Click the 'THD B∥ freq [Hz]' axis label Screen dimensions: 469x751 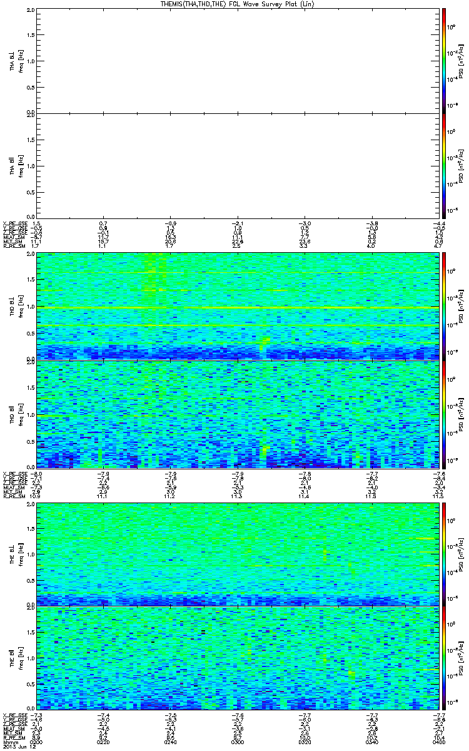tap(16, 414)
